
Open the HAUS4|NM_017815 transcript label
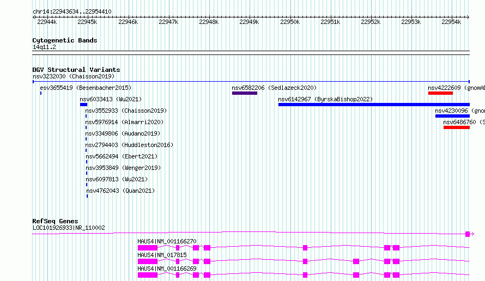pos(162,255)
